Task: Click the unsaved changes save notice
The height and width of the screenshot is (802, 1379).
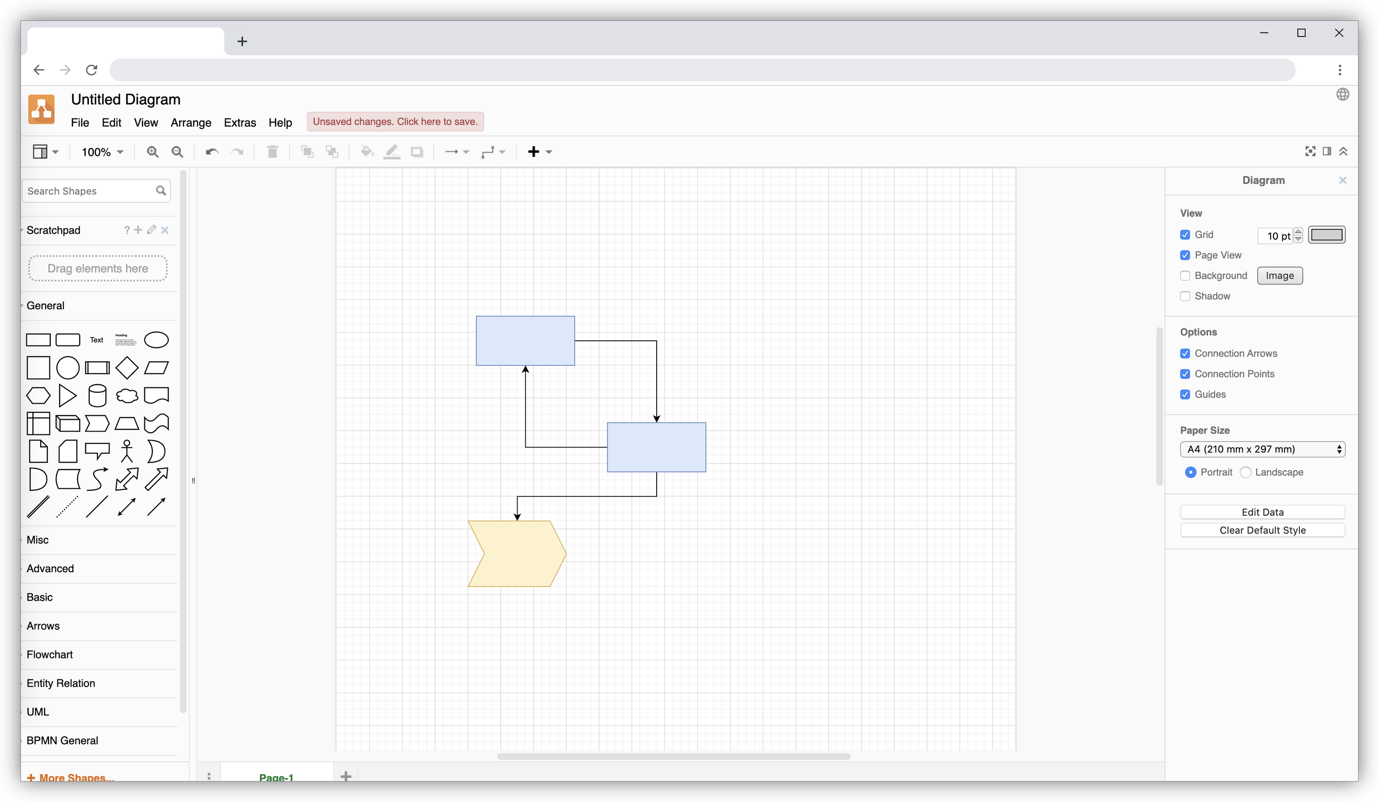Action: point(395,121)
